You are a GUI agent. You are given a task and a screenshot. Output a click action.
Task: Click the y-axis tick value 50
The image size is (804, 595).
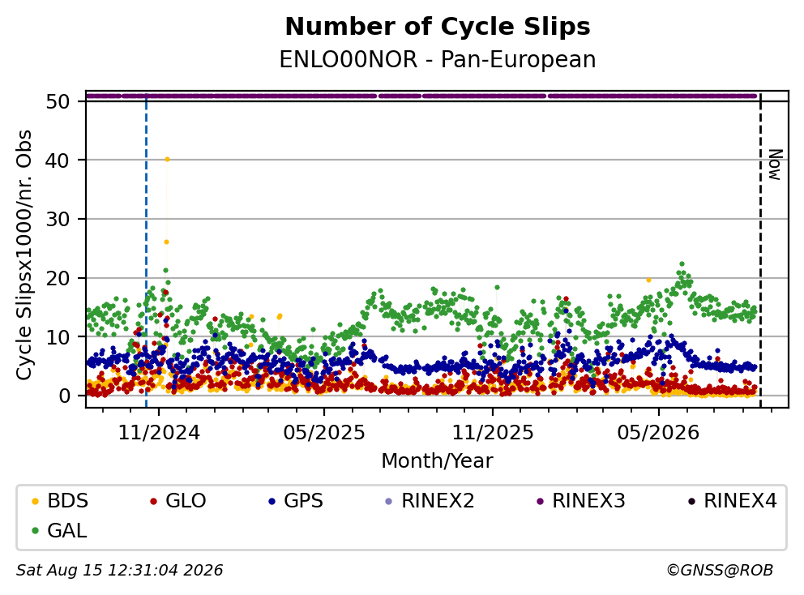(x=58, y=101)
